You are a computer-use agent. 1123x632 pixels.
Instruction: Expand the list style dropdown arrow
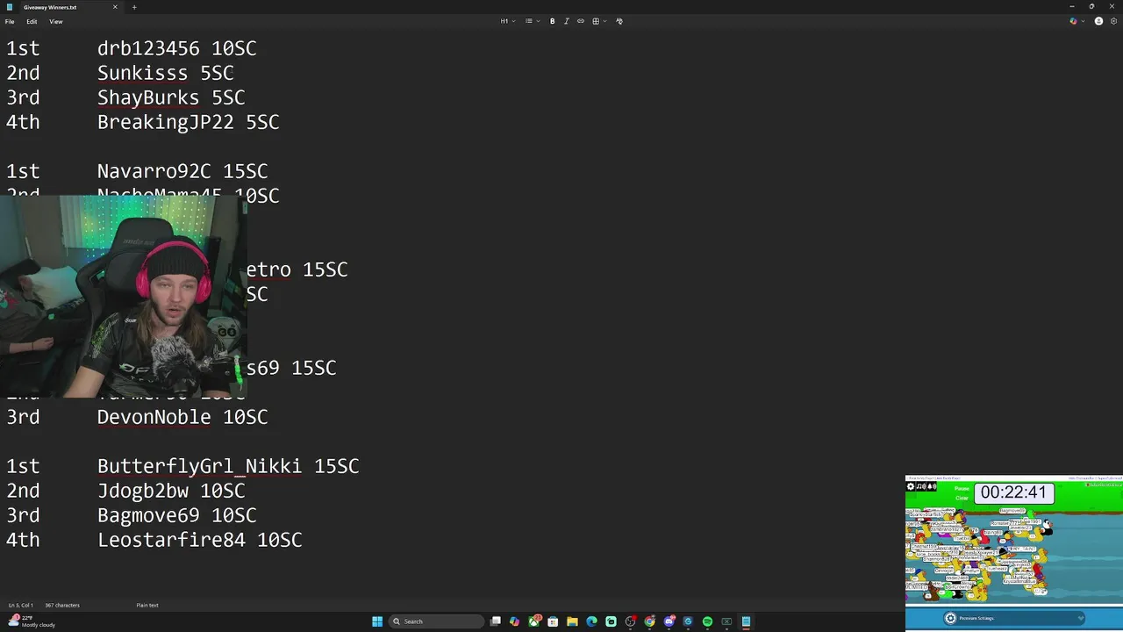tap(538, 21)
